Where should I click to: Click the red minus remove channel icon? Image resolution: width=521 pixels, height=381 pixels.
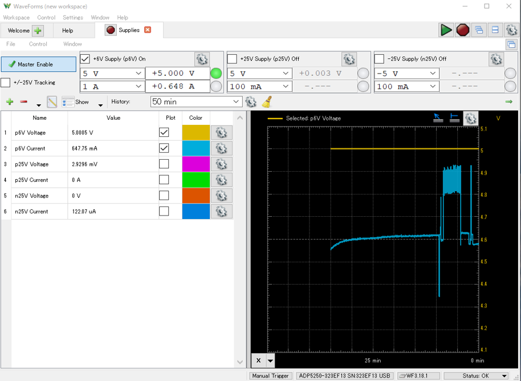click(x=23, y=102)
